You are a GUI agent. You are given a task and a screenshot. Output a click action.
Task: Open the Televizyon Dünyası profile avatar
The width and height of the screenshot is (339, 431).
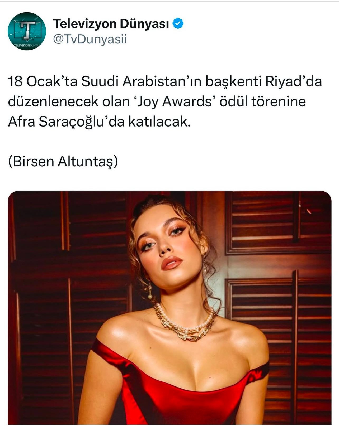click(x=27, y=31)
